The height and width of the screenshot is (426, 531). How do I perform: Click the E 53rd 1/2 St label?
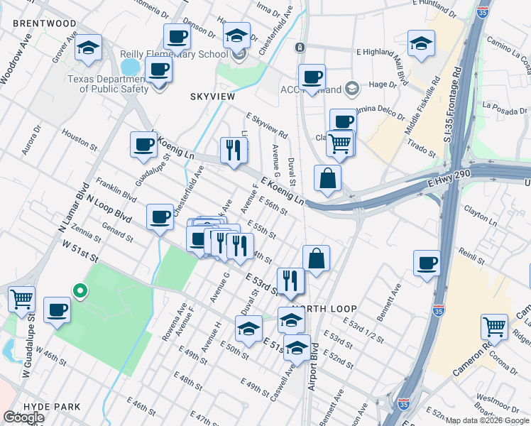pos(363,330)
